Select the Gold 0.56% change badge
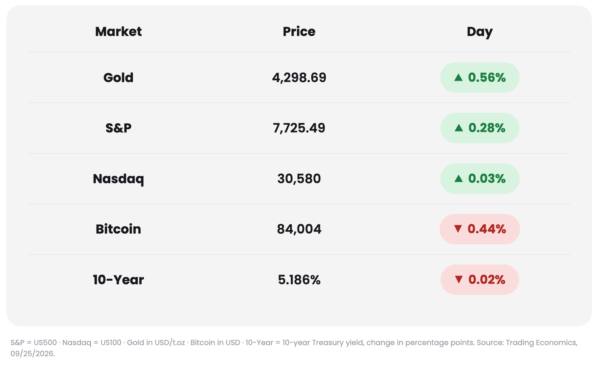The height and width of the screenshot is (369, 601). click(x=480, y=78)
